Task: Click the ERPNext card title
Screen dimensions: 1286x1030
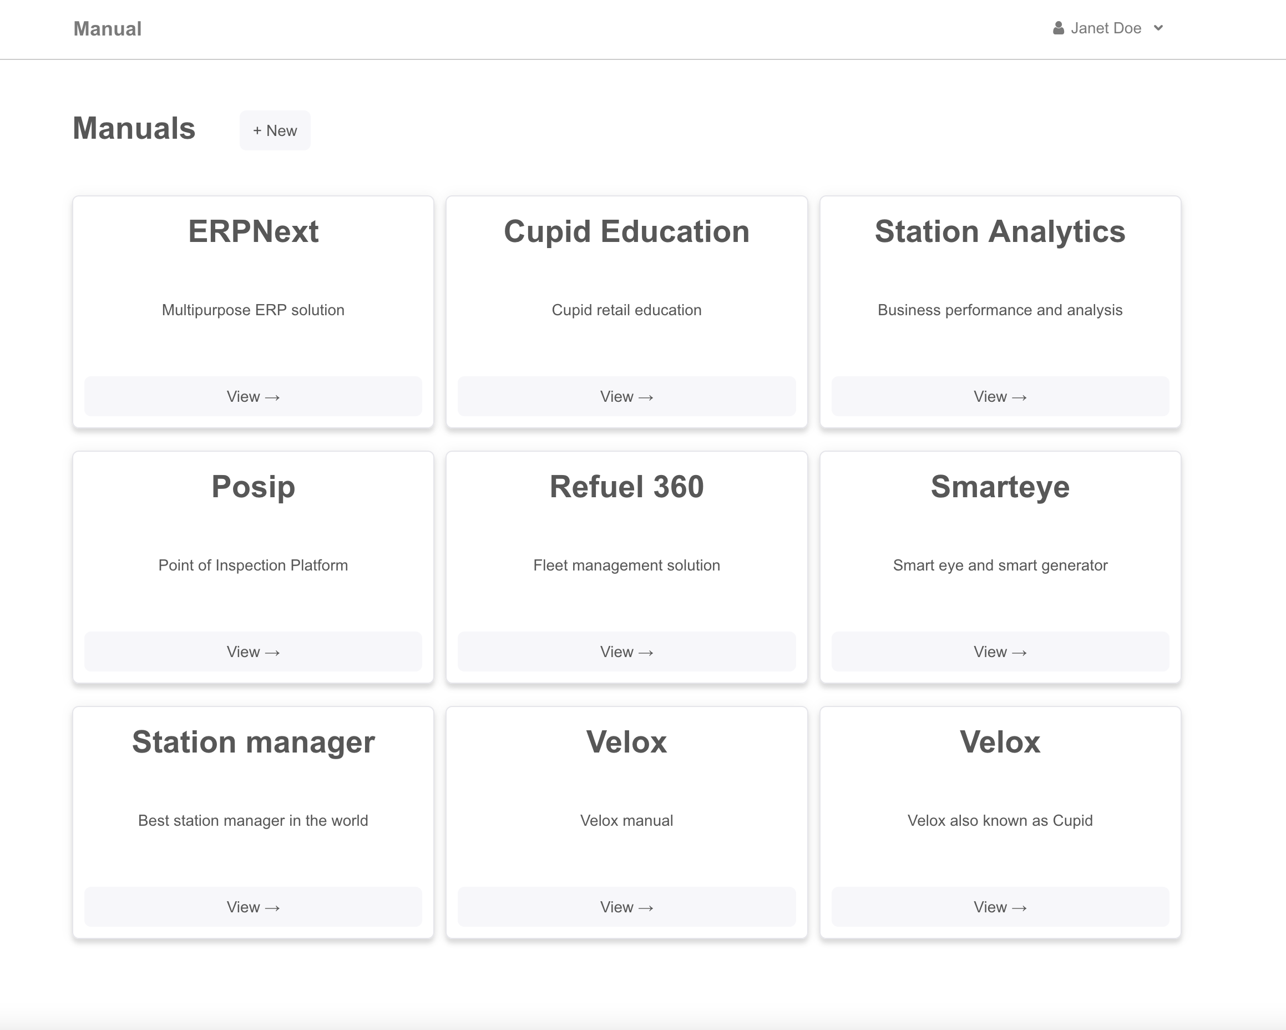Action: coord(253,231)
